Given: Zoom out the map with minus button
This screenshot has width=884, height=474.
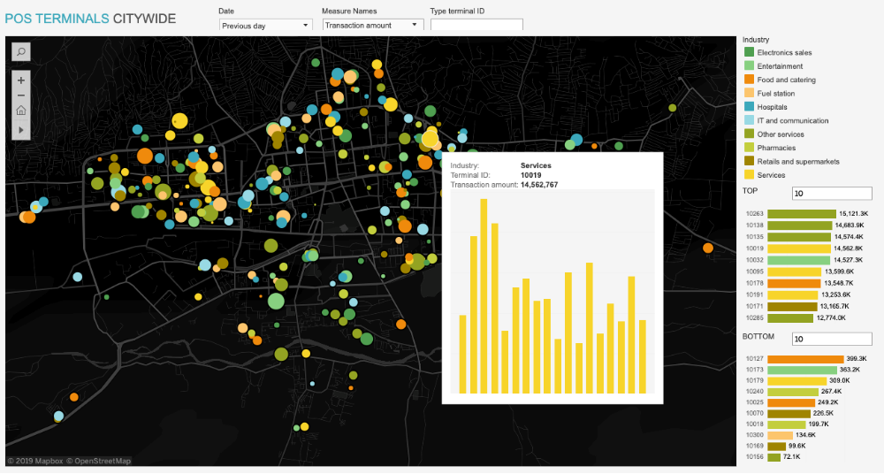Looking at the screenshot, I should coord(21,96).
